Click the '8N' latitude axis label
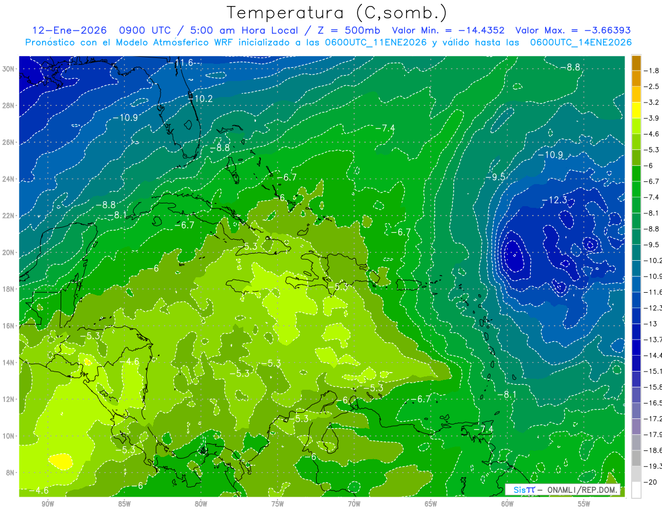This screenshot has width=662, height=511. click(x=10, y=472)
